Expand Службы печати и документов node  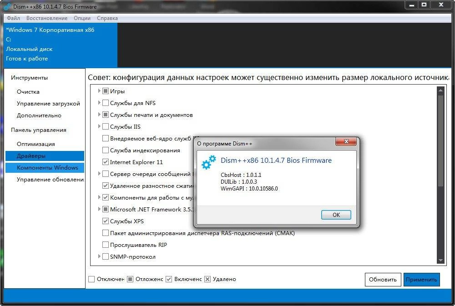(x=99, y=115)
